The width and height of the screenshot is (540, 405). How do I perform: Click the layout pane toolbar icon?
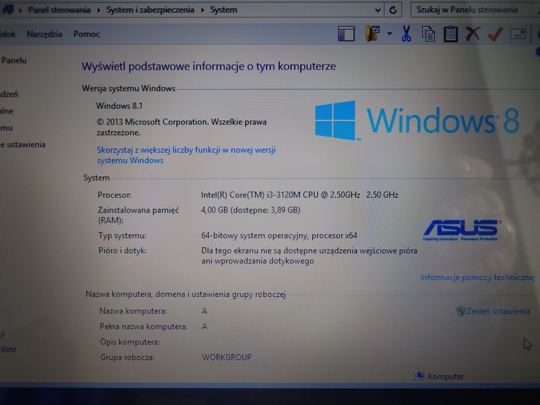[x=346, y=34]
